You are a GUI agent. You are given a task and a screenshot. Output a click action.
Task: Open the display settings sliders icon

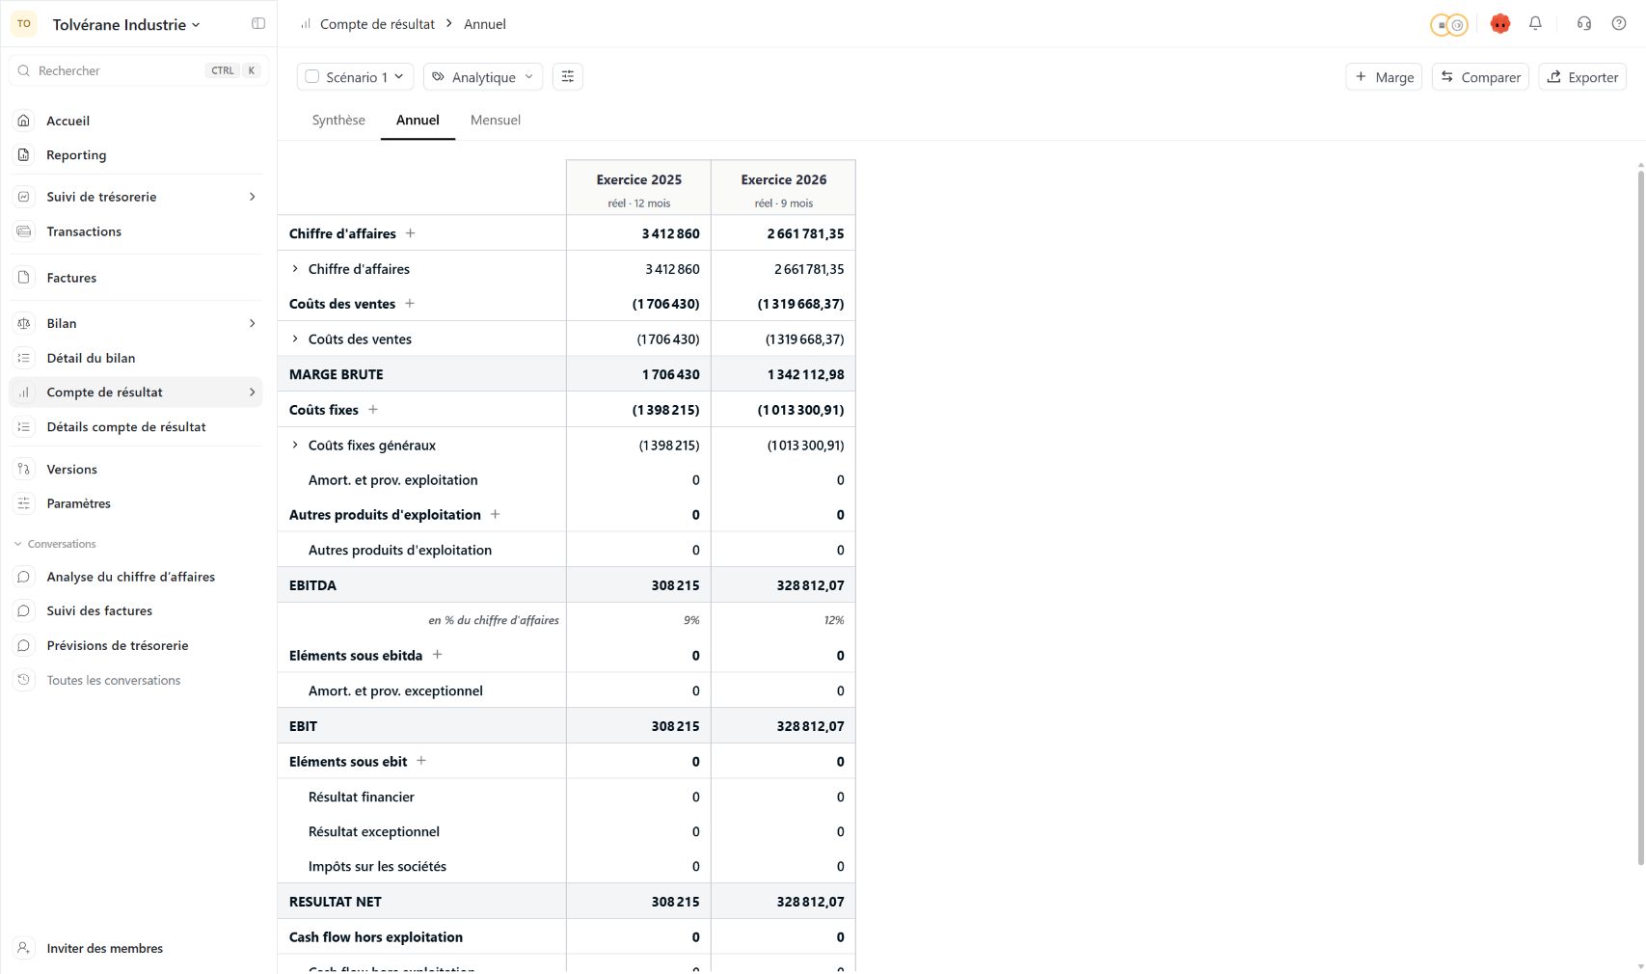[568, 77]
